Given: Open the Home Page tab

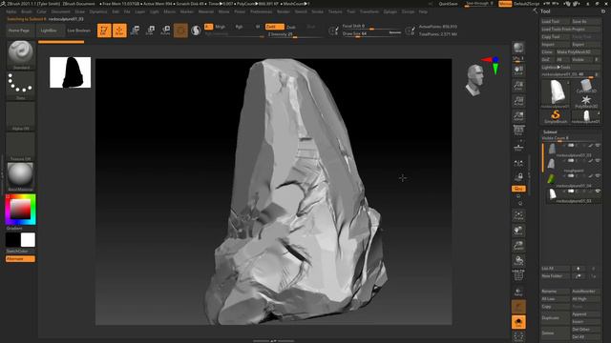Looking at the screenshot, I should tap(19, 30).
